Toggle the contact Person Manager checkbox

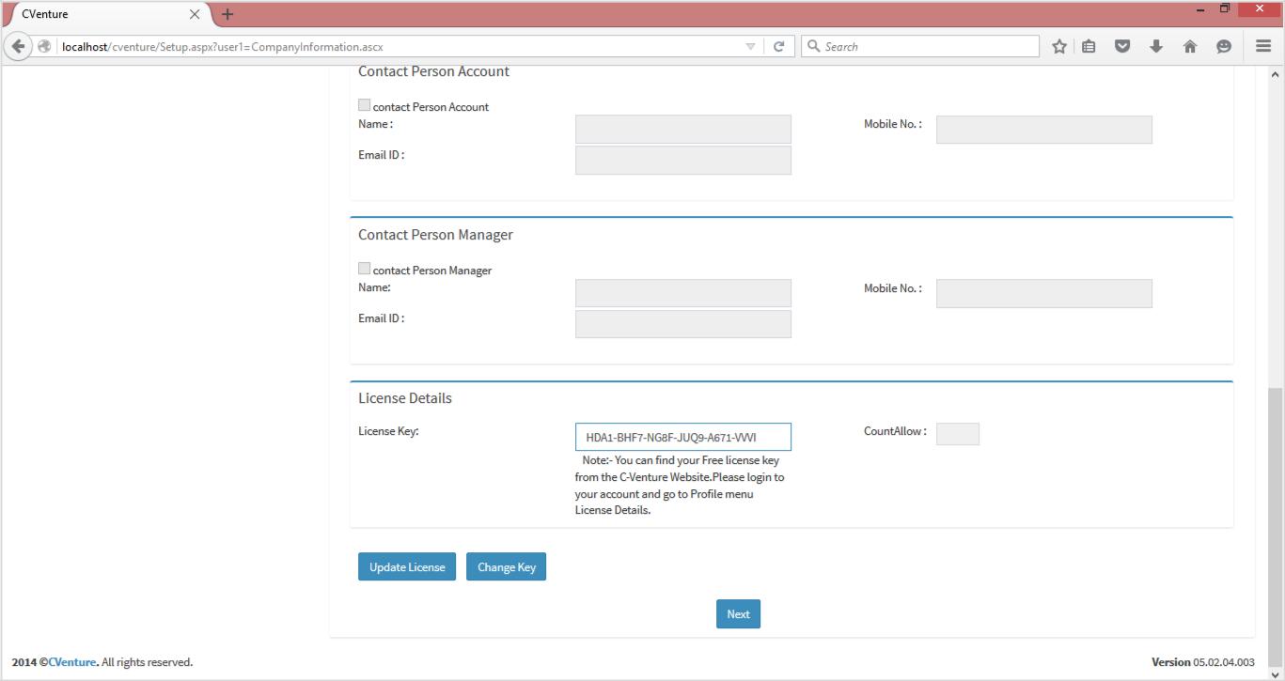(x=365, y=270)
